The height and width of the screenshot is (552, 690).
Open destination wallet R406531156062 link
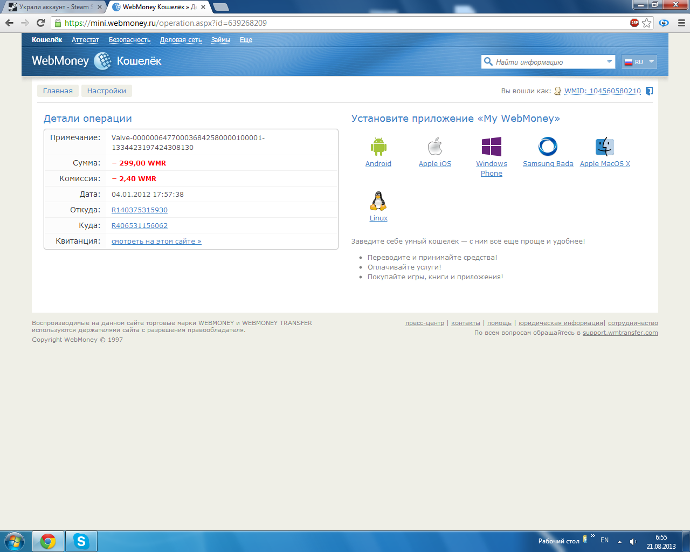coord(140,226)
